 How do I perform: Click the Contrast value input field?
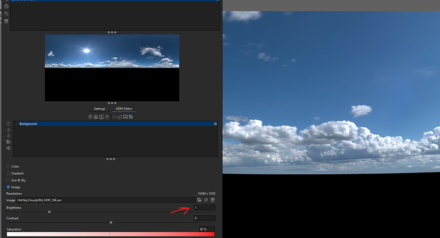pos(205,218)
